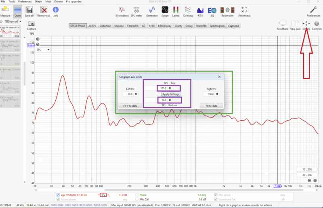
Task: Open the Scope tool
Action: [165, 12]
